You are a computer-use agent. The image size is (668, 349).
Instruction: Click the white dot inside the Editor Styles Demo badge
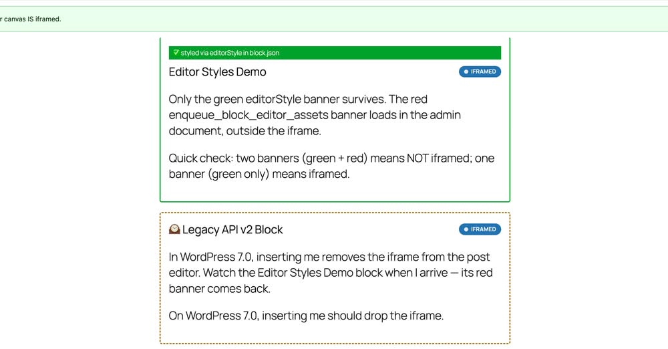coord(466,72)
